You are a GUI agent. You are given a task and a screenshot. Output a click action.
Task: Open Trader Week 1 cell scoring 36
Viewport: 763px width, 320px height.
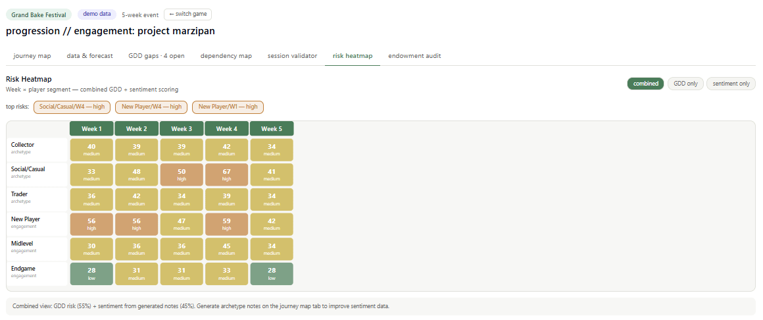pos(91,200)
